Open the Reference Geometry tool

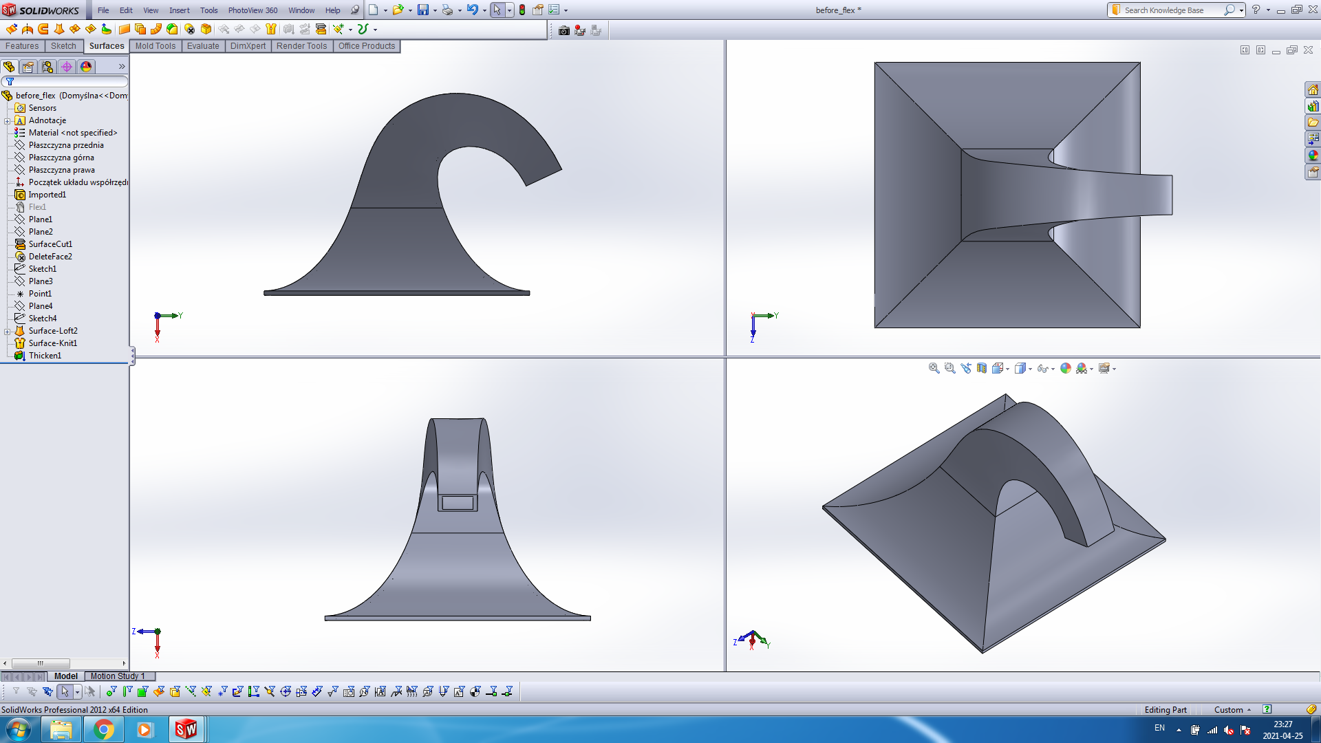coord(339,29)
